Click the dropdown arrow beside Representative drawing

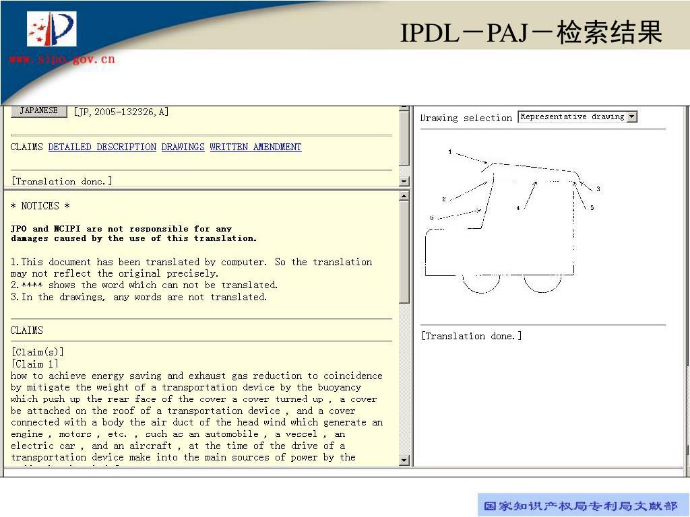click(632, 116)
